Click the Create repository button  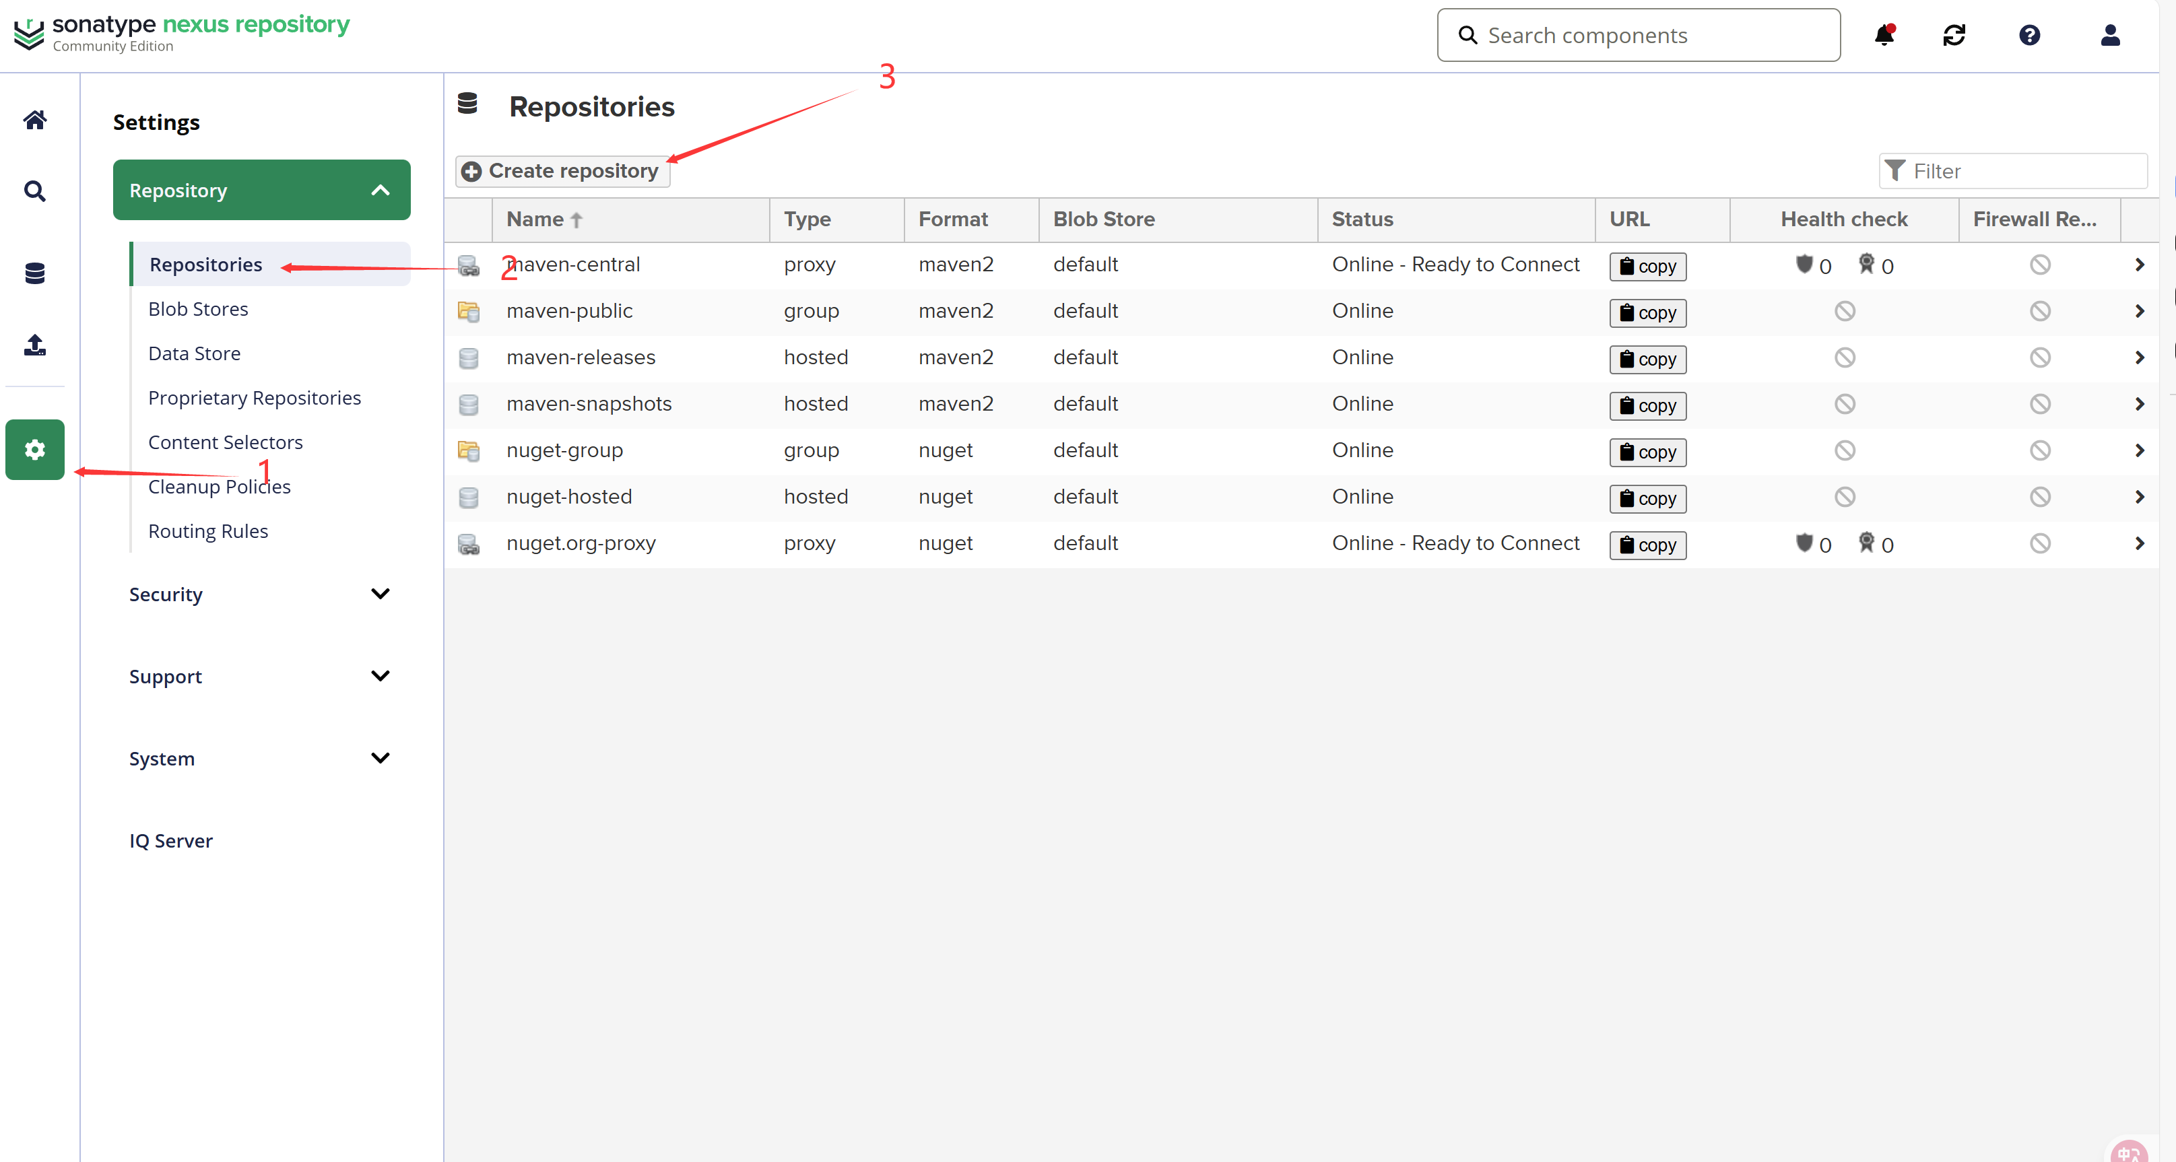(562, 170)
